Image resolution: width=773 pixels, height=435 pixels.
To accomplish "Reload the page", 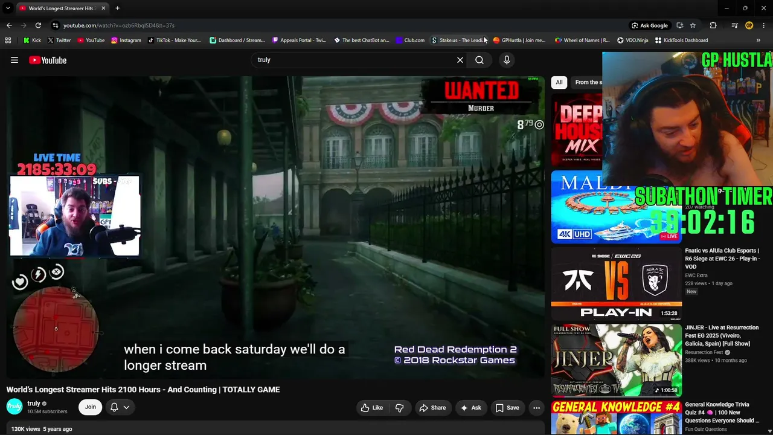I will coord(38,25).
